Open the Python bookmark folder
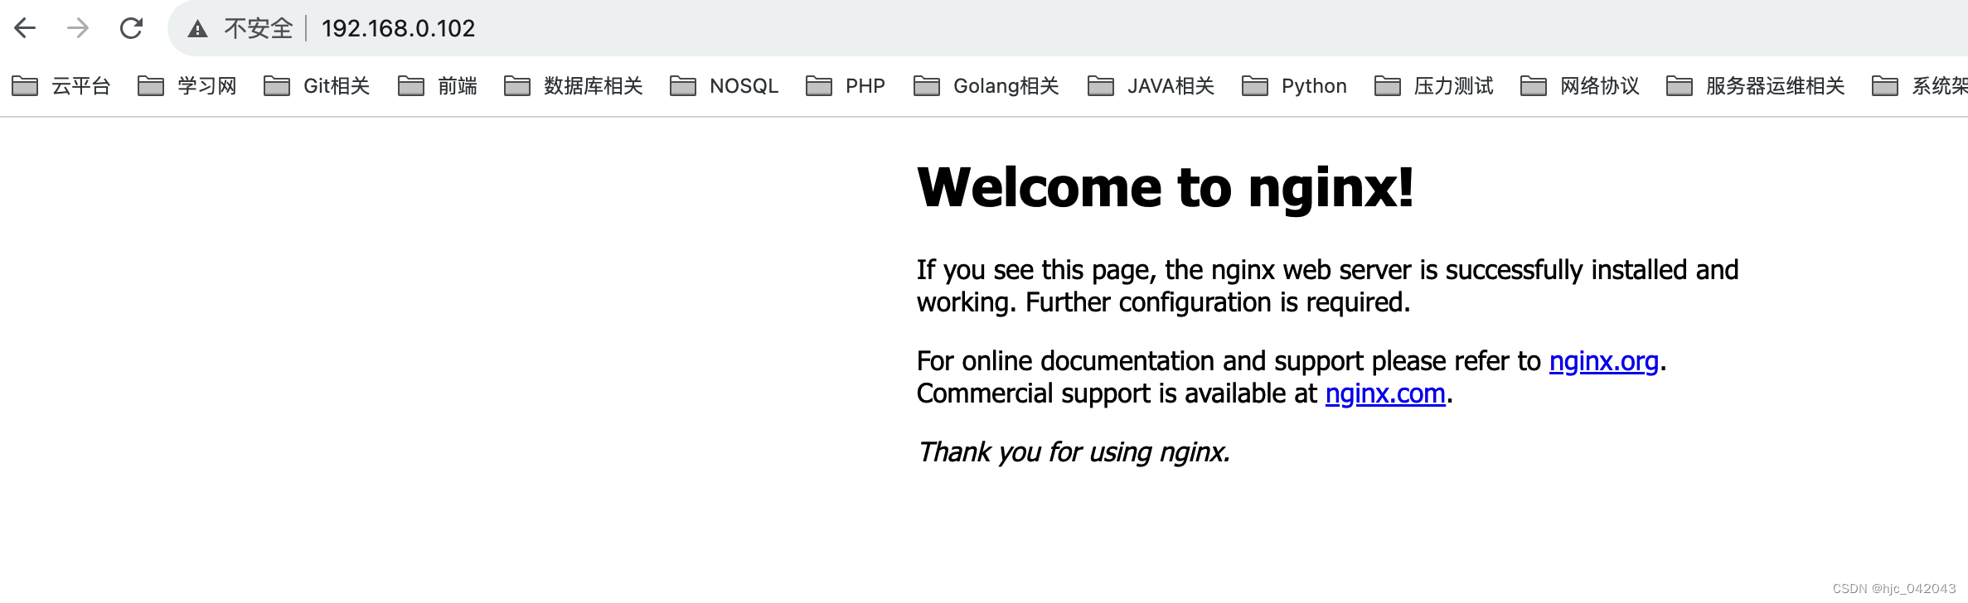Viewport: 1968px width, 603px height. (x=1295, y=86)
